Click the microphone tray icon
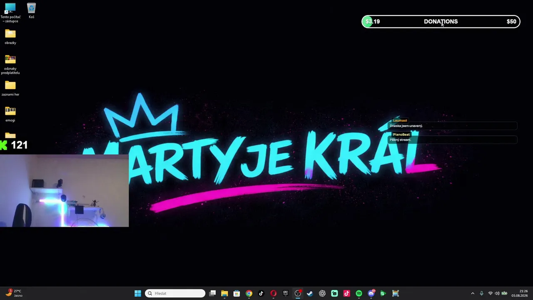Viewport: 533px width, 300px height. point(482,293)
